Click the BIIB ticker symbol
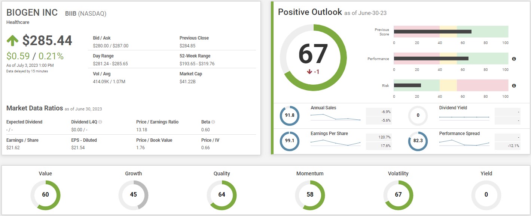This screenshot has width=531, height=216. point(70,14)
